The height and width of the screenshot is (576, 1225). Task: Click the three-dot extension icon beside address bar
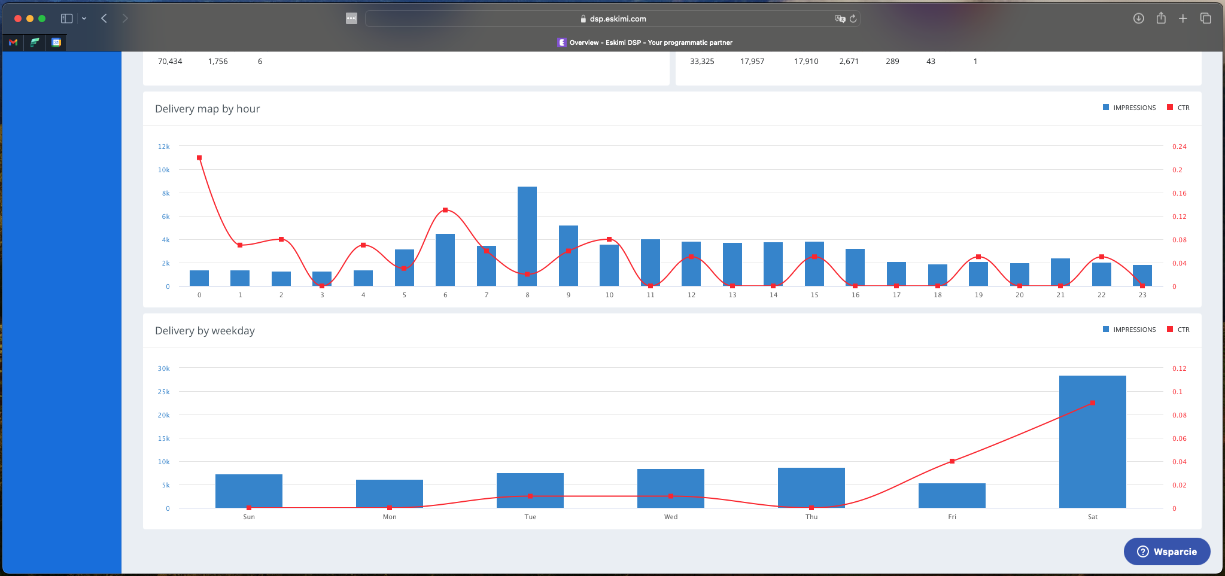coord(351,19)
